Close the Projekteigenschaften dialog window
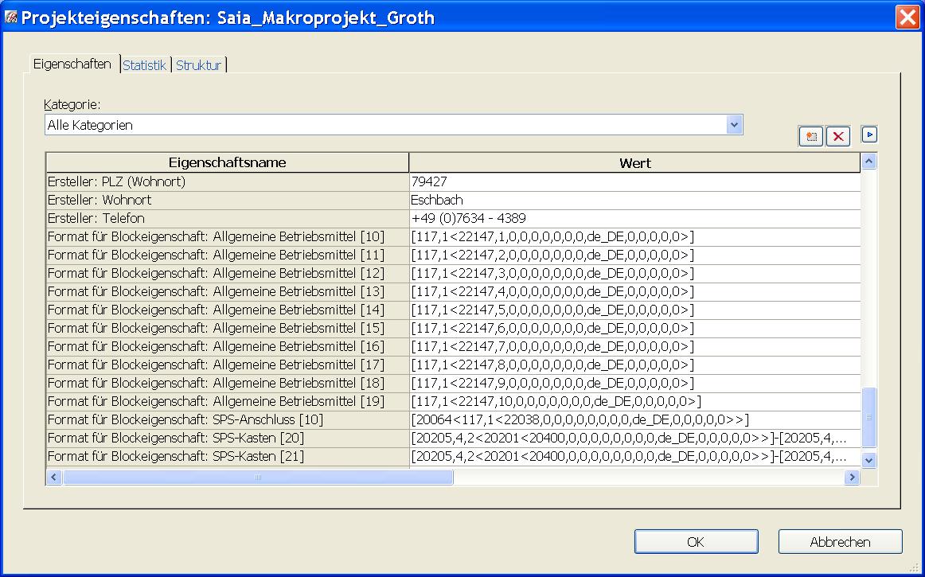The height and width of the screenshot is (577, 925). click(x=907, y=18)
